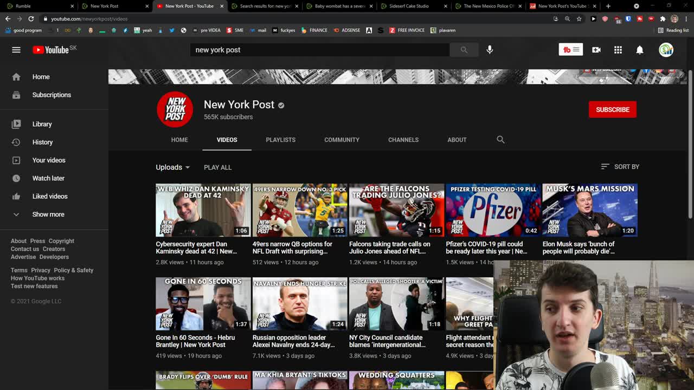Open the browser extensions puzzle icon
694x390 pixels.
tap(663, 18)
